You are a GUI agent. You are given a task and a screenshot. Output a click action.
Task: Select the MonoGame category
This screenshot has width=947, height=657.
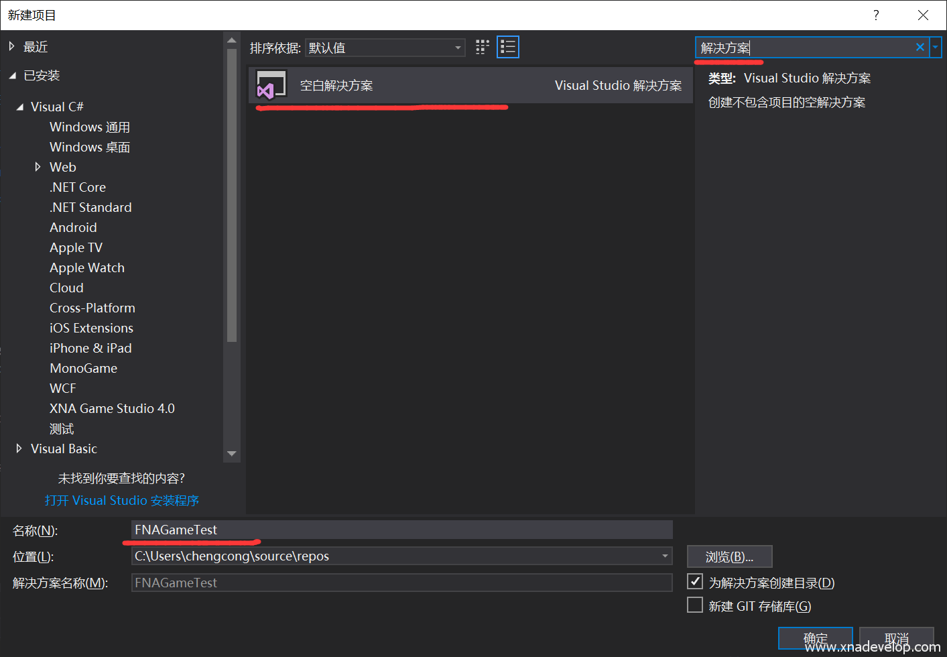(x=83, y=367)
